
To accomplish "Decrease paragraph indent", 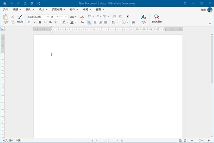I will 115,17.
